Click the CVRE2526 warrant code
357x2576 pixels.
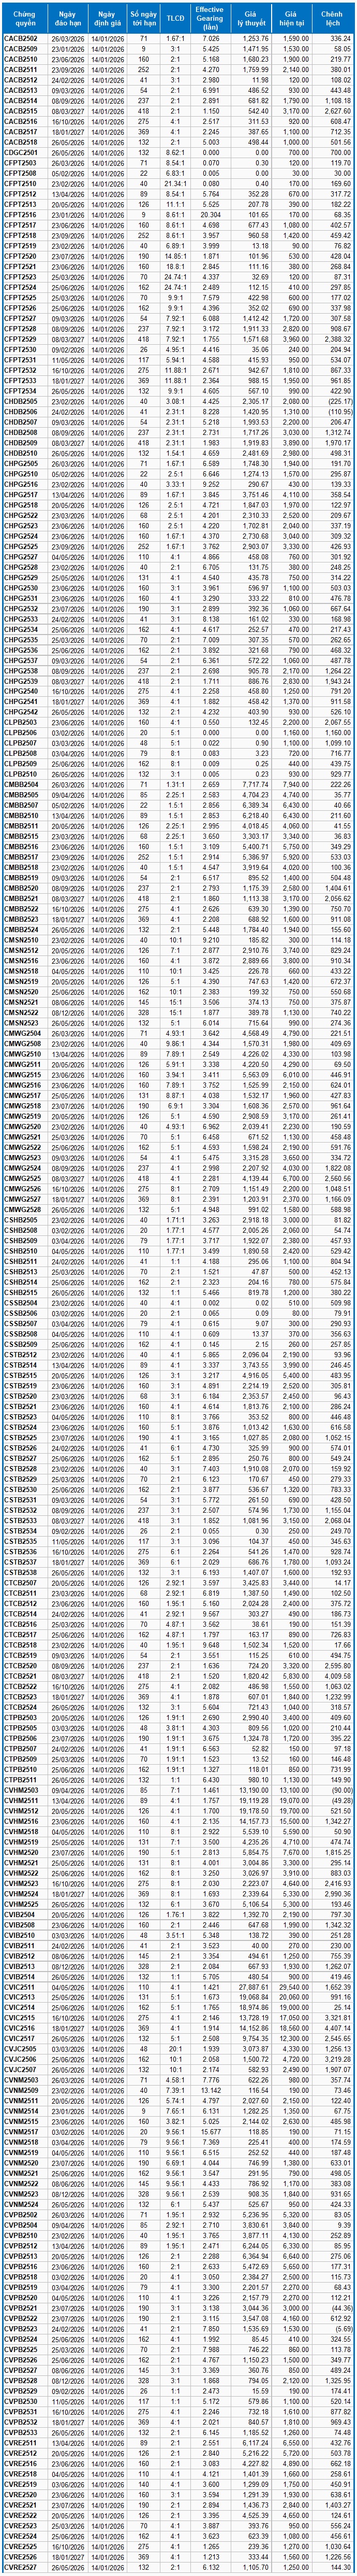click(21, 2559)
